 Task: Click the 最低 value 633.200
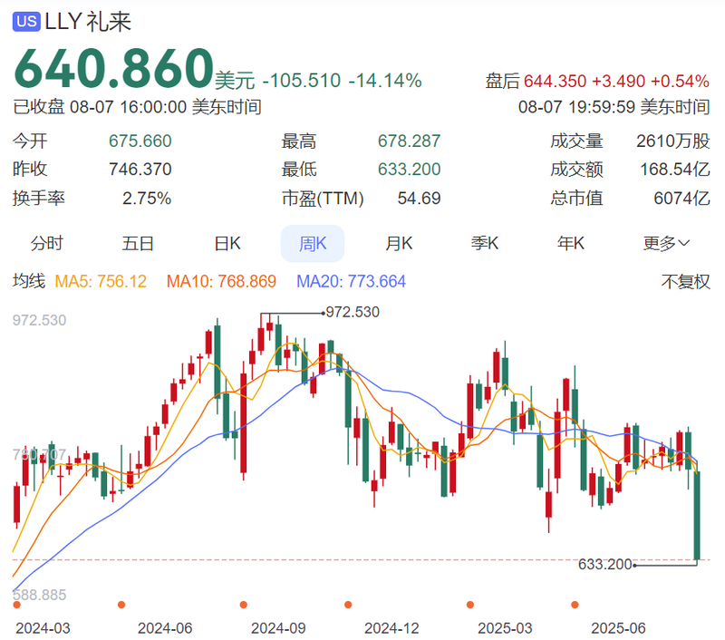[410, 170]
